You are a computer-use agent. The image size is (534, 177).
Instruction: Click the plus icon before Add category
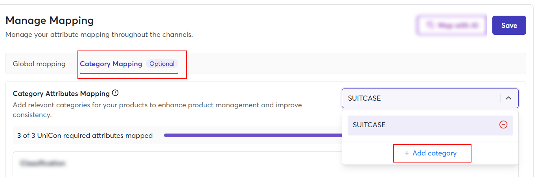point(407,153)
